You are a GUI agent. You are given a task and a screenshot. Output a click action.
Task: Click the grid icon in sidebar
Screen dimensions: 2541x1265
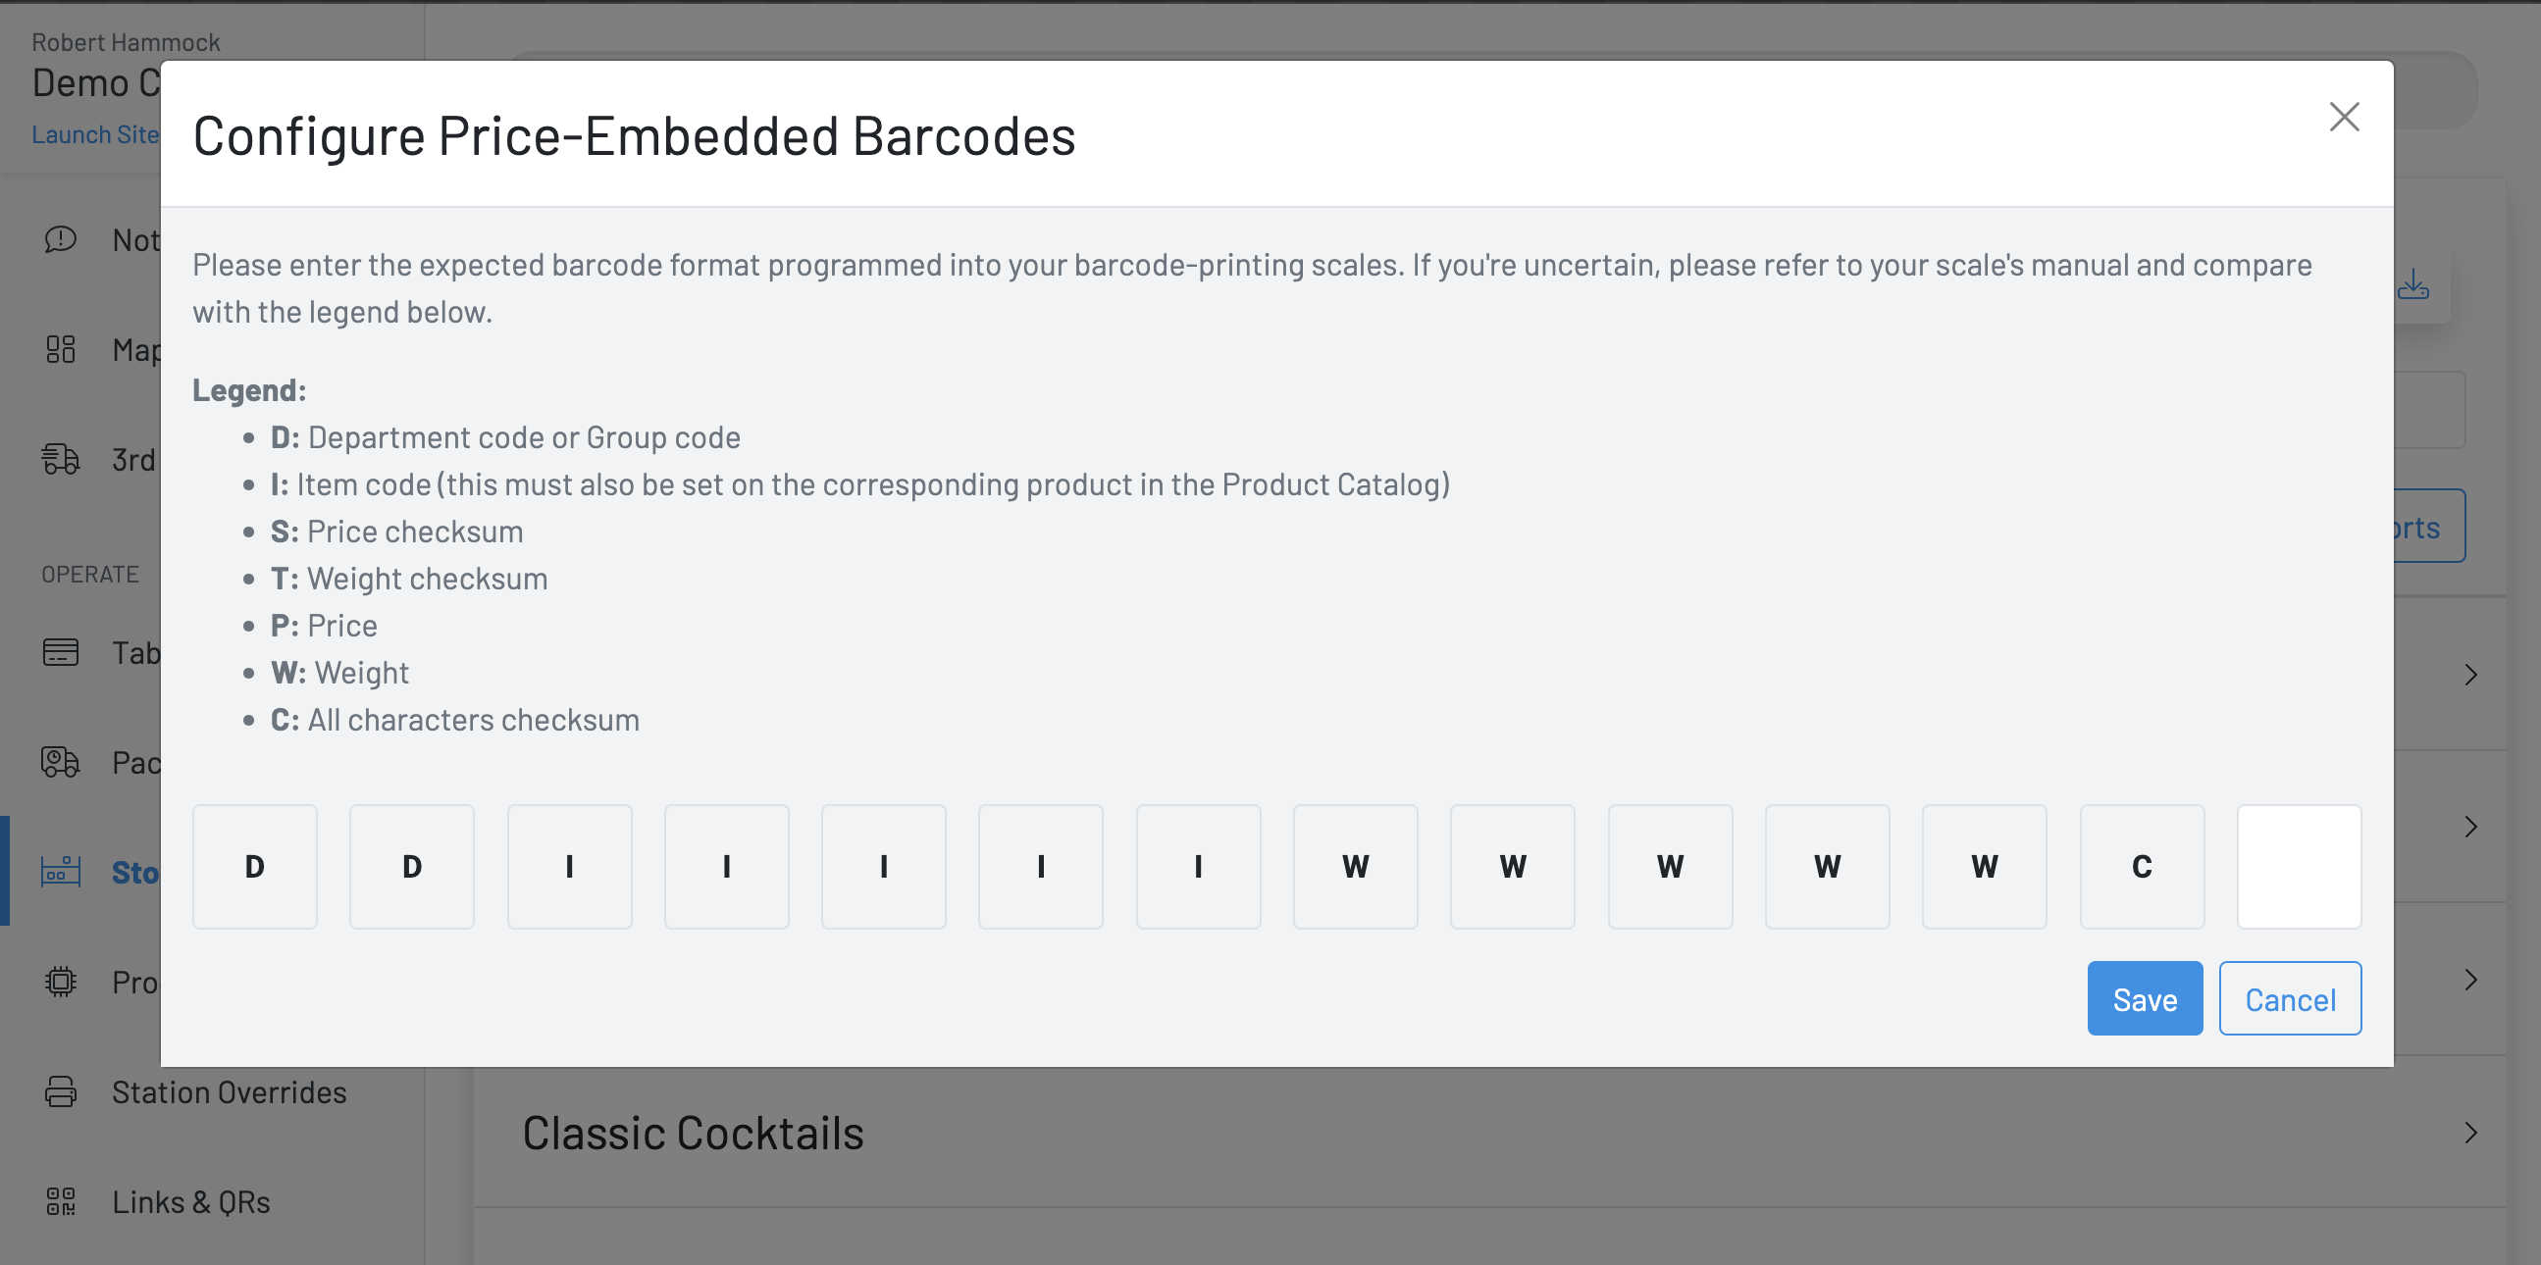60,349
